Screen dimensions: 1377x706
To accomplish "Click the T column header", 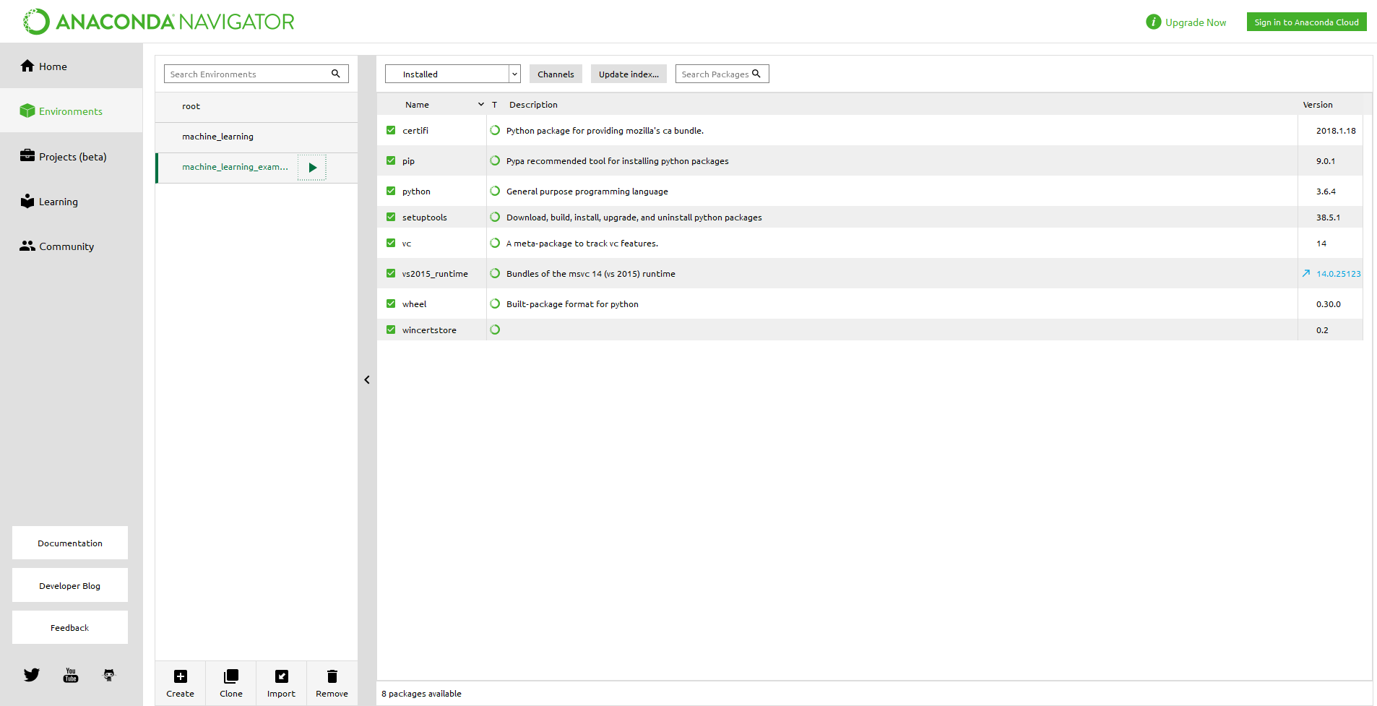I will click(x=494, y=105).
